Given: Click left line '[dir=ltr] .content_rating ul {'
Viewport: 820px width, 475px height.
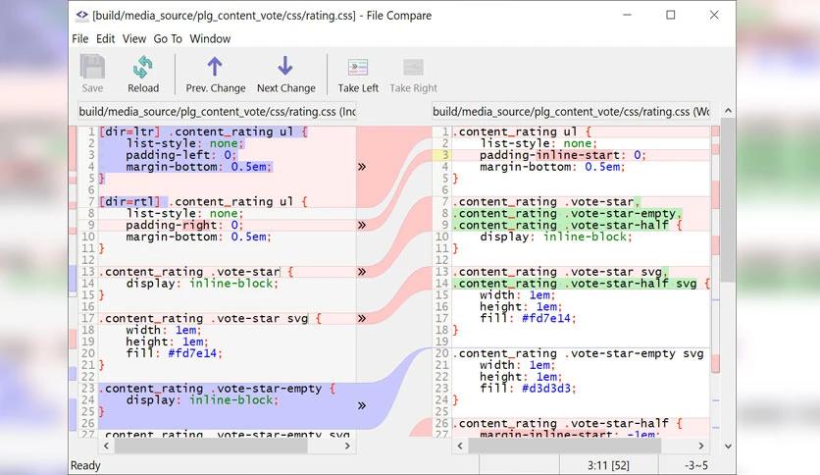Looking at the screenshot, I should pyautogui.click(x=204, y=132).
